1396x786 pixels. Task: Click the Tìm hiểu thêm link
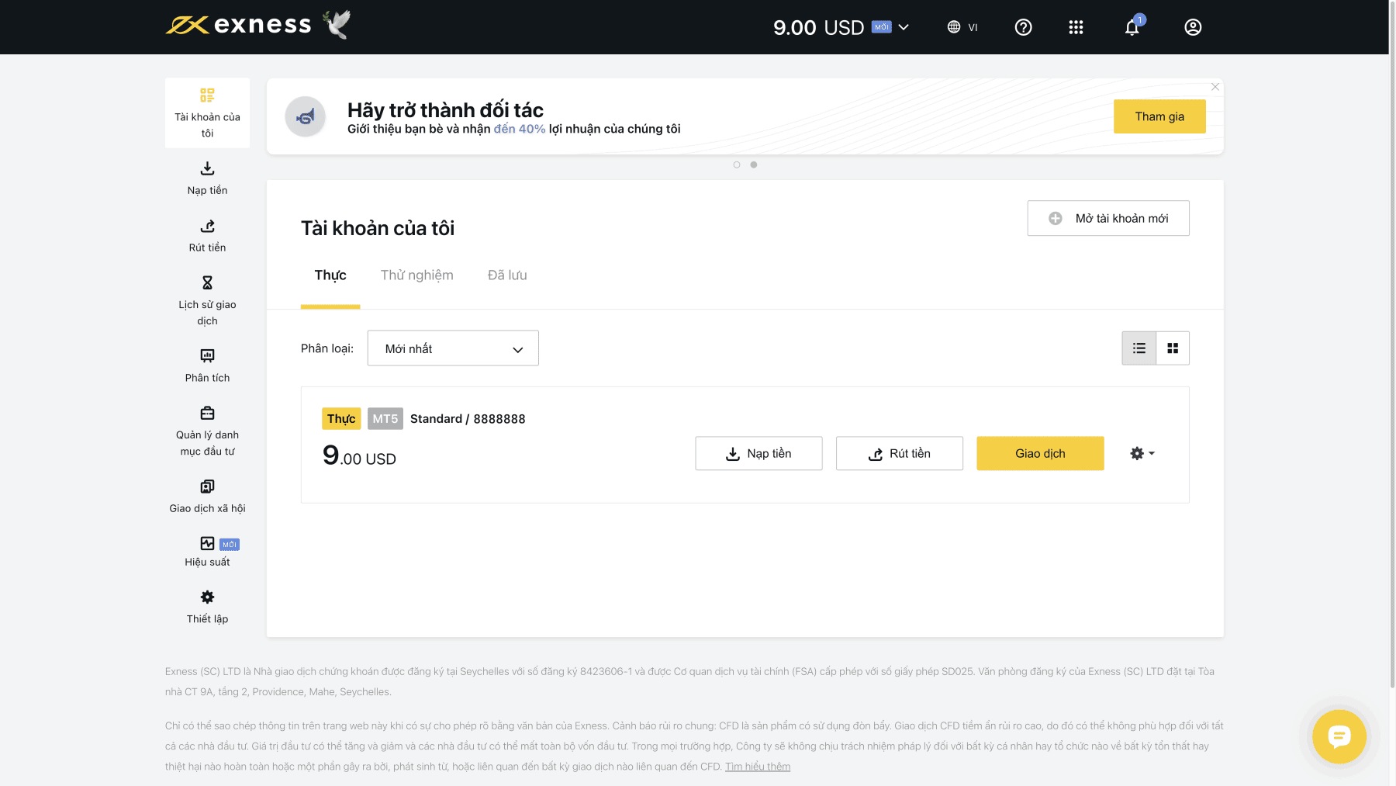(x=758, y=767)
